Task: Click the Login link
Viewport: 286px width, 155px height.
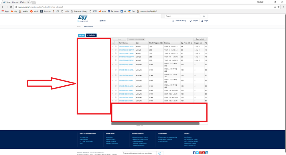Action: pos(205,21)
